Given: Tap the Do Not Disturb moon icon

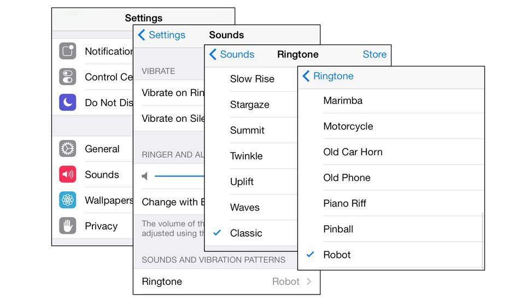Looking at the screenshot, I should point(67,102).
